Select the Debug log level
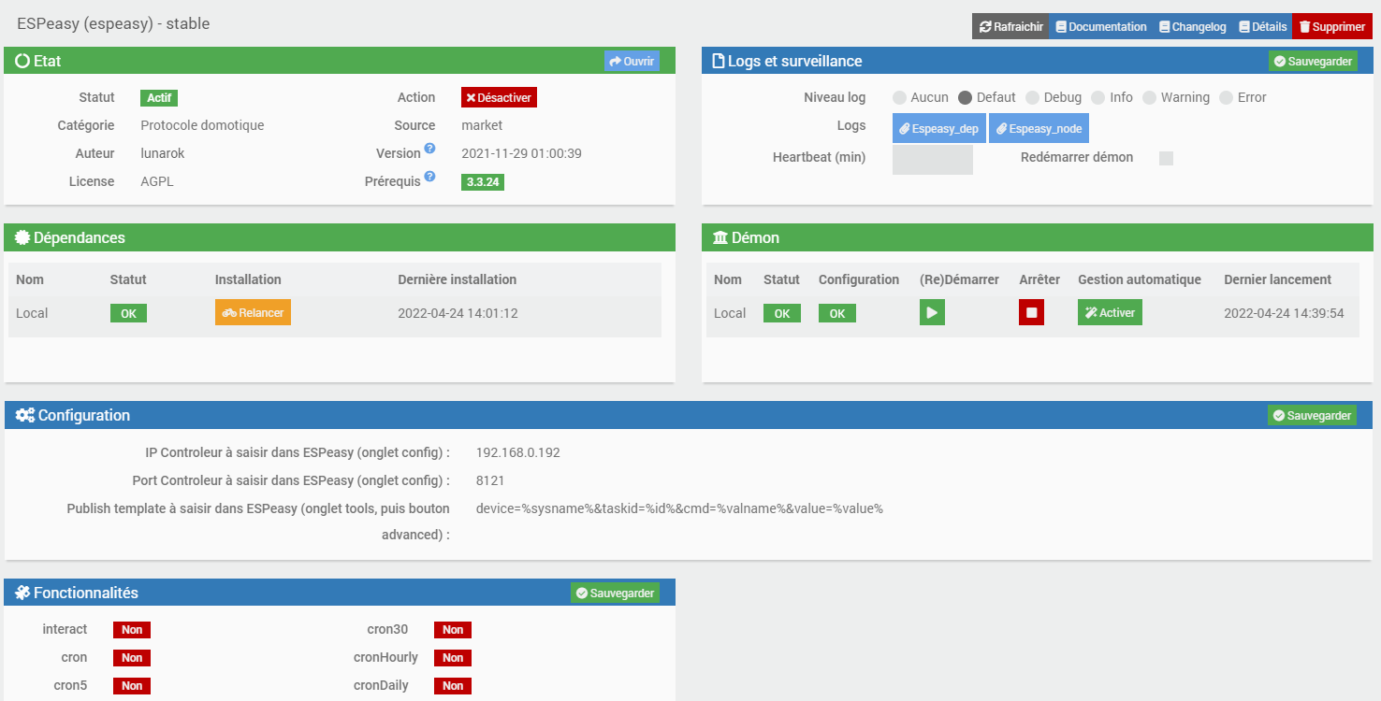 [1032, 97]
